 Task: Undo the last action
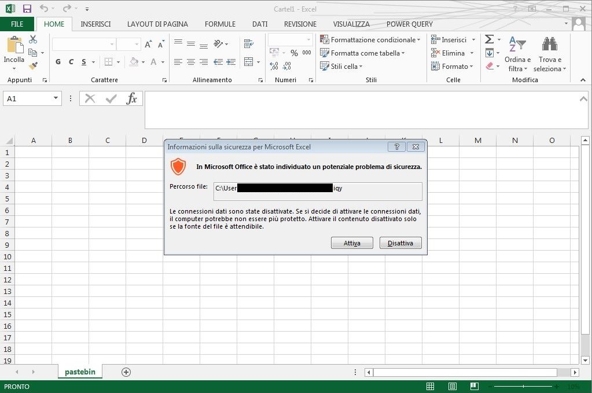44,8
